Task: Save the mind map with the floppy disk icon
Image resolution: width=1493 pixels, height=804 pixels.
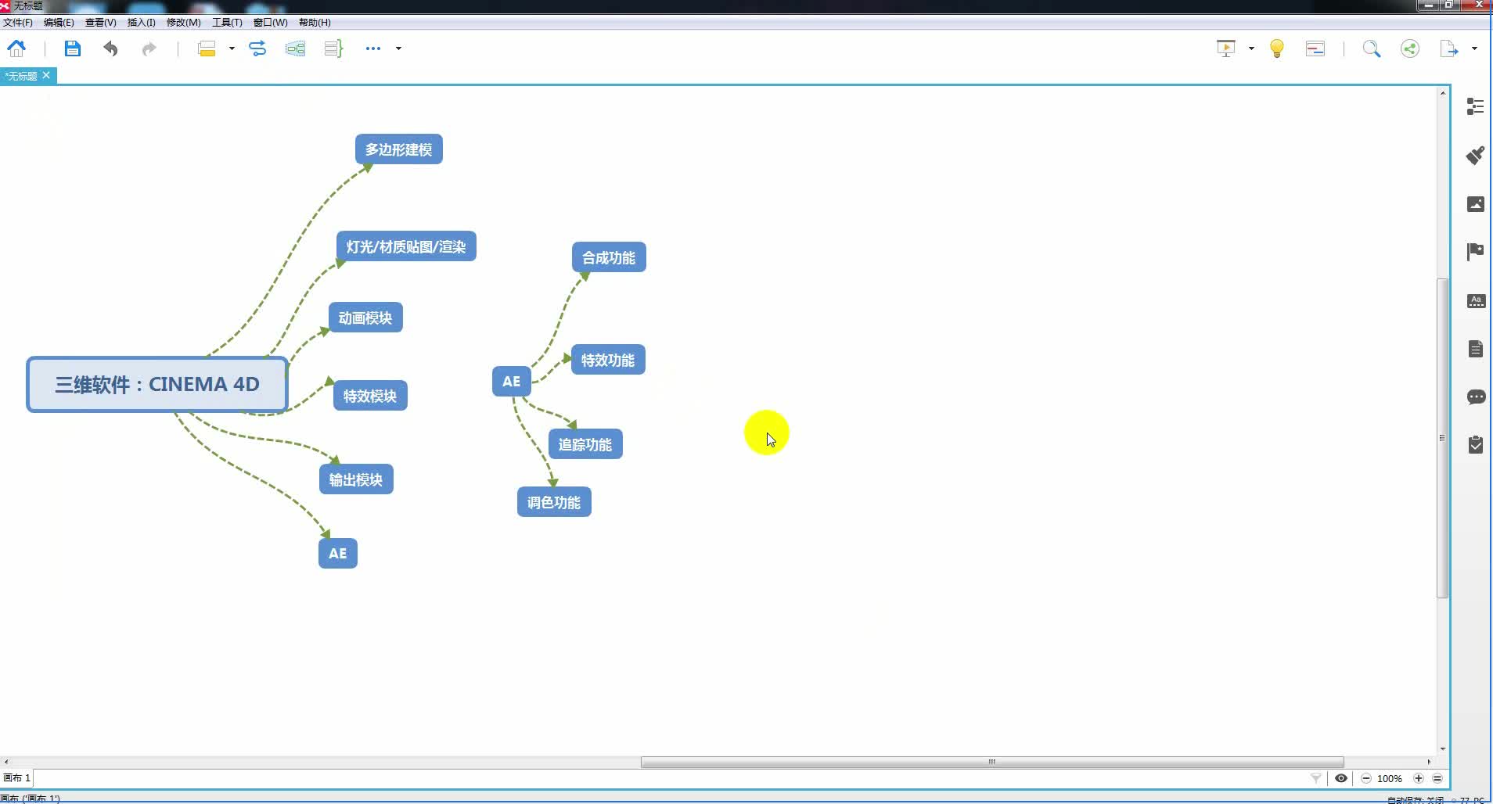Action: click(72, 48)
